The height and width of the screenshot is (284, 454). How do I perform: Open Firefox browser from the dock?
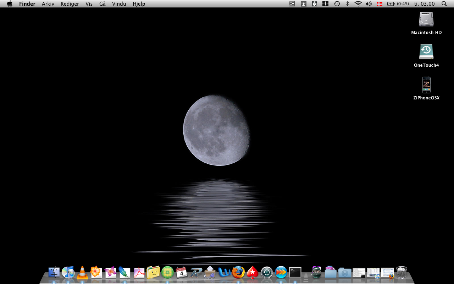pos(238,272)
